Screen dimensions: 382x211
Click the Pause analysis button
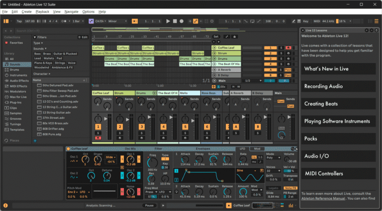[x=149, y=206]
